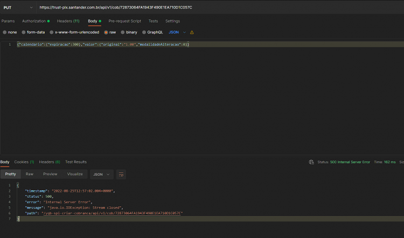Click the request URL input field
404x238 pixels.
pos(220,8)
